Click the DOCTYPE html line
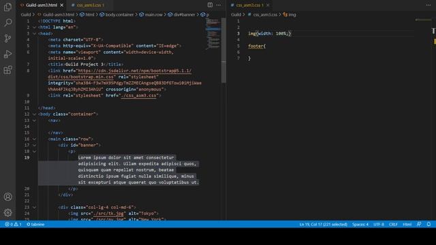This screenshot has width=436, height=245. click(x=57, y=21)
